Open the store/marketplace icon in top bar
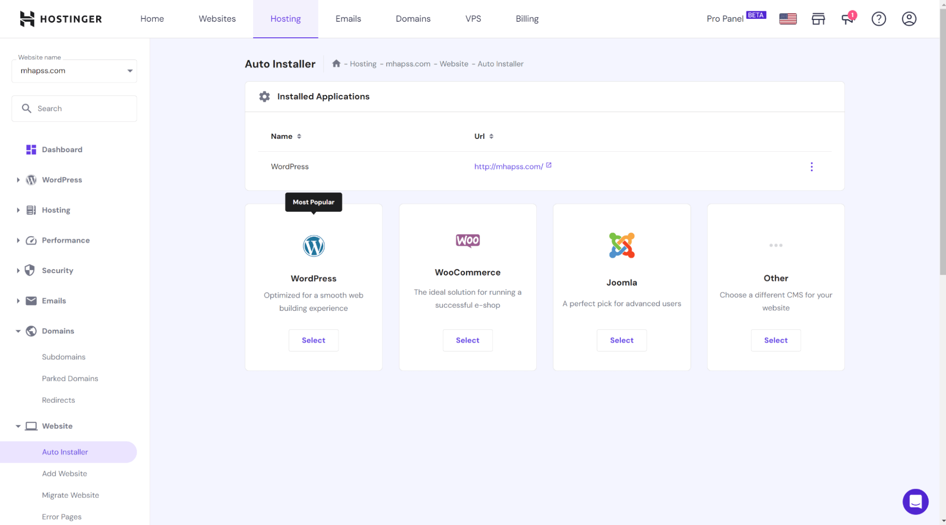 coord(818,19)
